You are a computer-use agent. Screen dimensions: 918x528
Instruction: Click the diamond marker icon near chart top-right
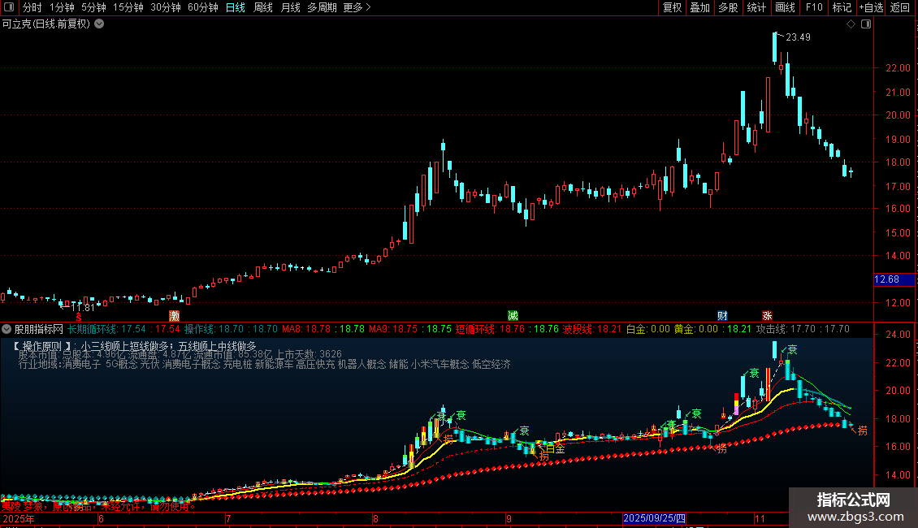click(851, 24)
